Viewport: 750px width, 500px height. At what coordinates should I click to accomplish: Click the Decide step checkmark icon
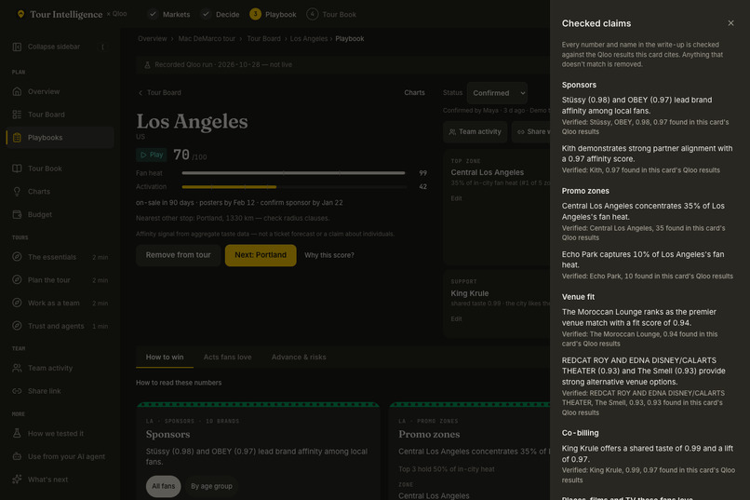pyautogui.click(x=206, y=14)
